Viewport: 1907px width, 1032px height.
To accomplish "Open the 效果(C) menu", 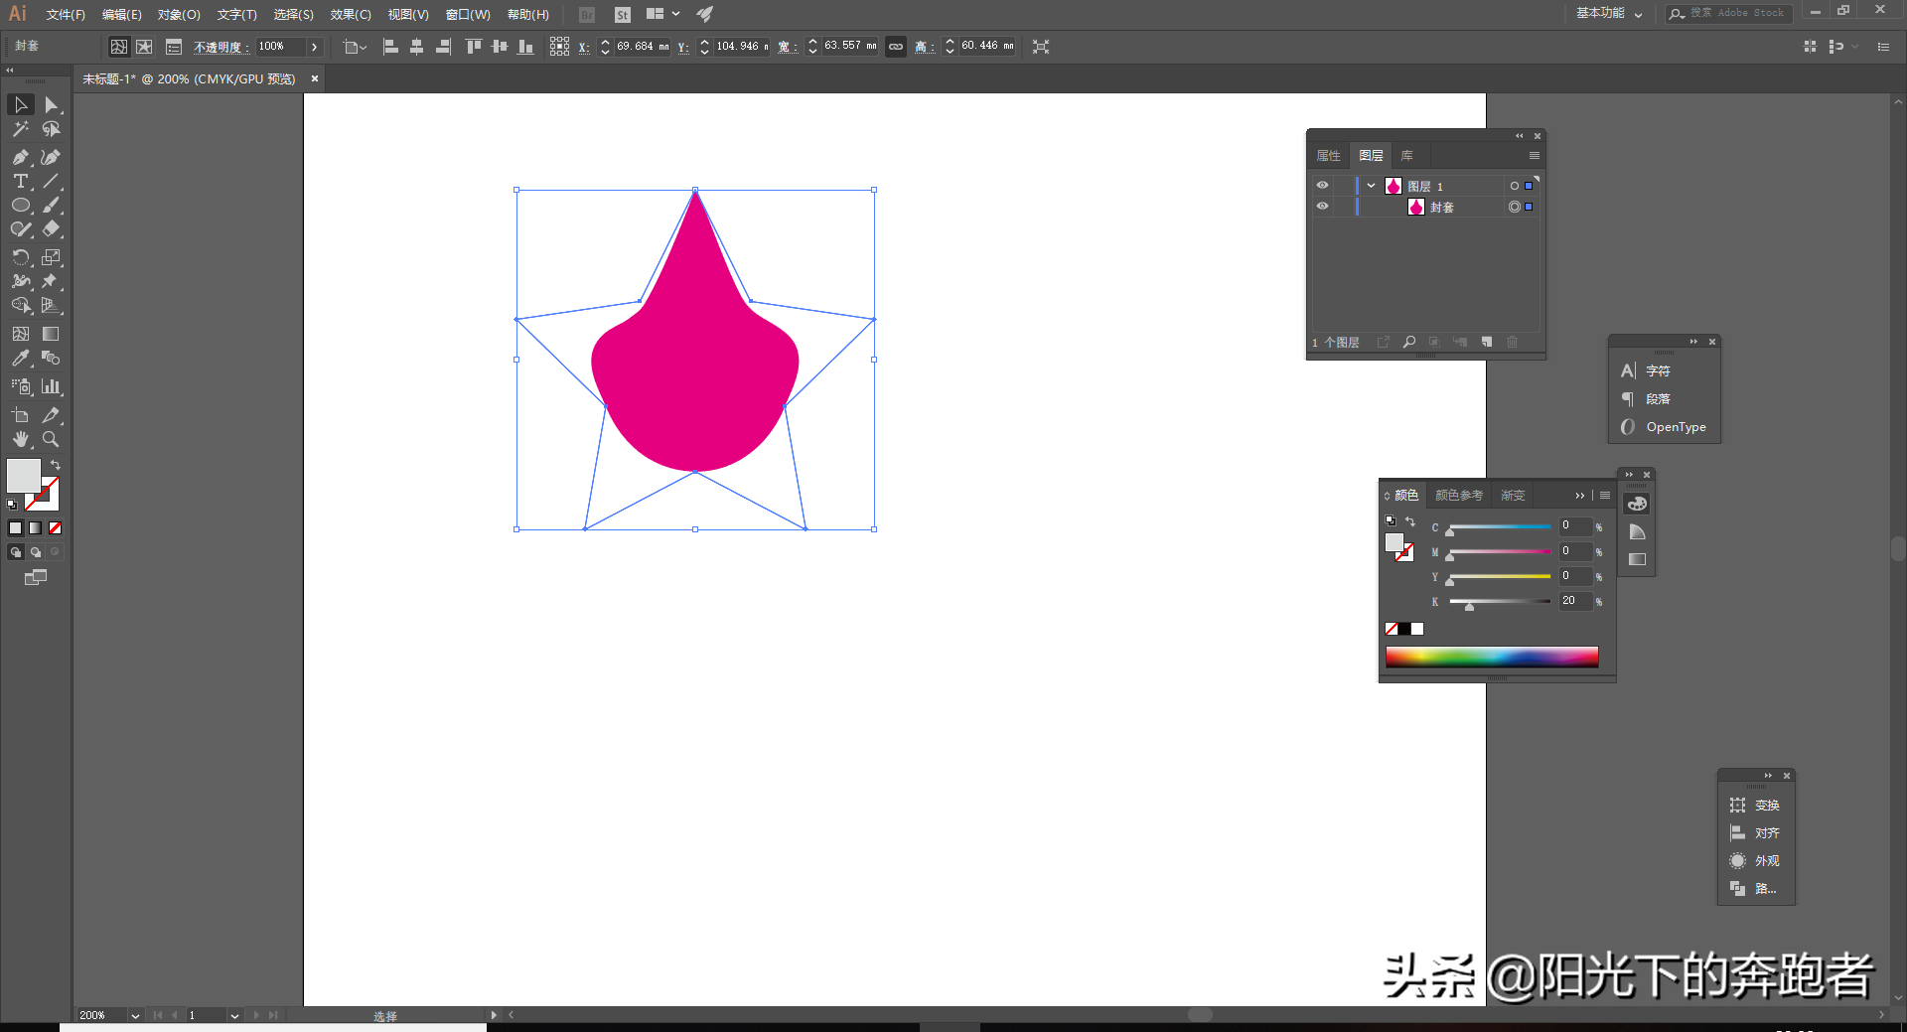I will pos(351,14).
